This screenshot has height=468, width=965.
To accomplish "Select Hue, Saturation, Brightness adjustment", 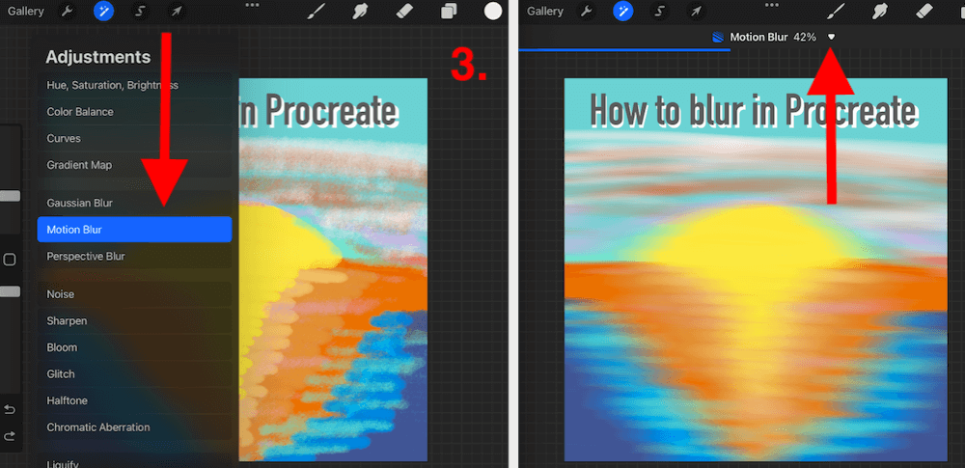I will (134, 85).
